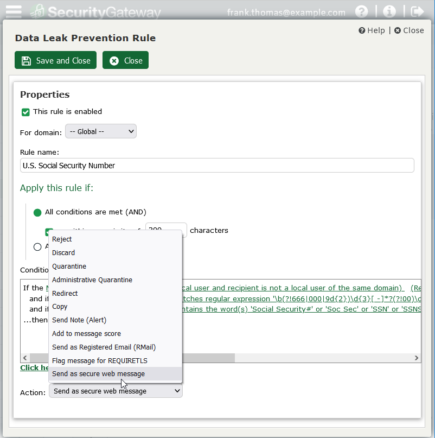Open the 'For domain' dropdown showing Global
The width and height of the screenshot is (435, 438).
(x=100, y=131)
